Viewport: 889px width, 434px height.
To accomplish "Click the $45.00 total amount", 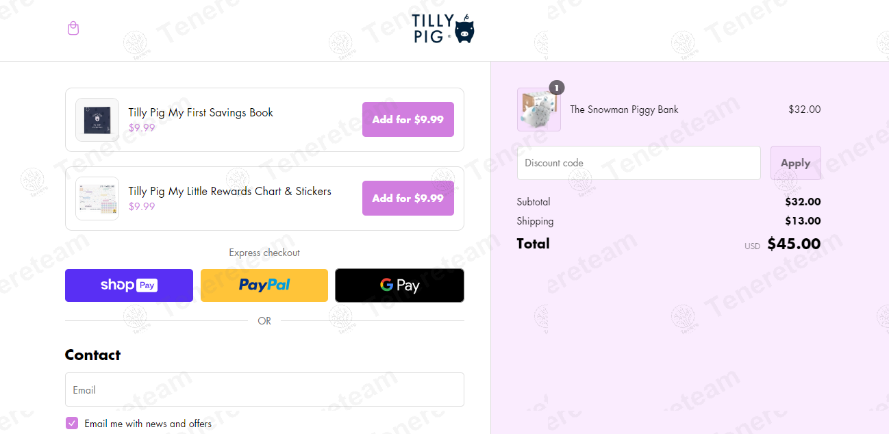I will [794, 244].
